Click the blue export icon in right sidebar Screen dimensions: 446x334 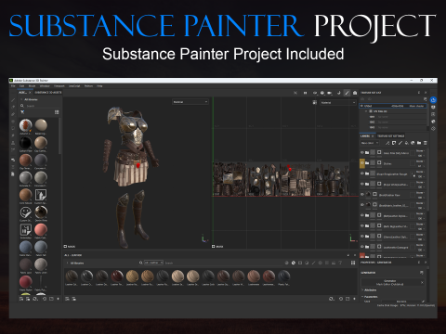tap(433, 100)
